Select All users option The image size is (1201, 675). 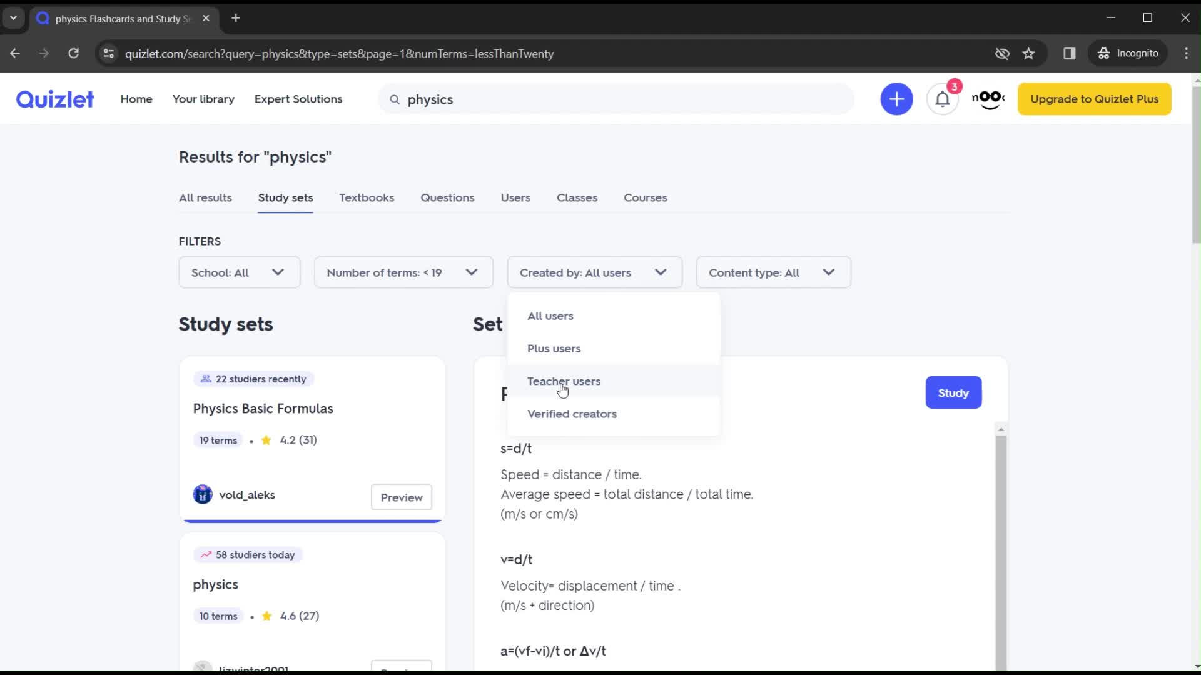614,316
